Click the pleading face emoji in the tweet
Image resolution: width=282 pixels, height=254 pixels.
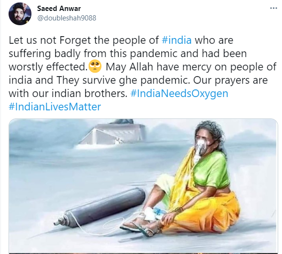95,66
